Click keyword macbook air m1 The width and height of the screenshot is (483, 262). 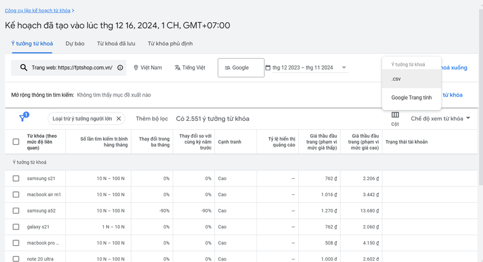tap(43, 194)
